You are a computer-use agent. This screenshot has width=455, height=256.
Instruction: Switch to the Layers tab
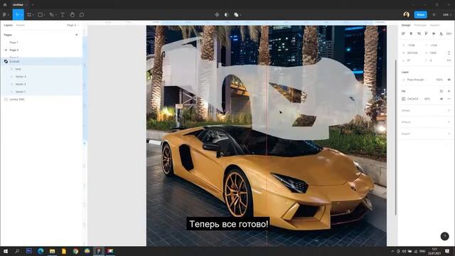coord(8,26)
